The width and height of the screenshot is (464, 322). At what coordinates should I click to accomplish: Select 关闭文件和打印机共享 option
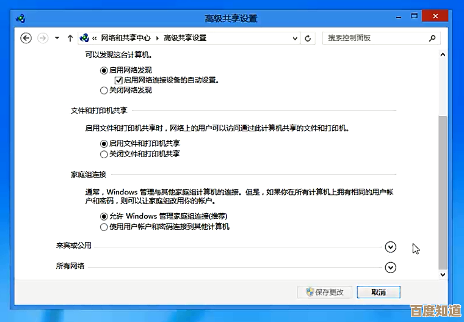pos(104,155)
